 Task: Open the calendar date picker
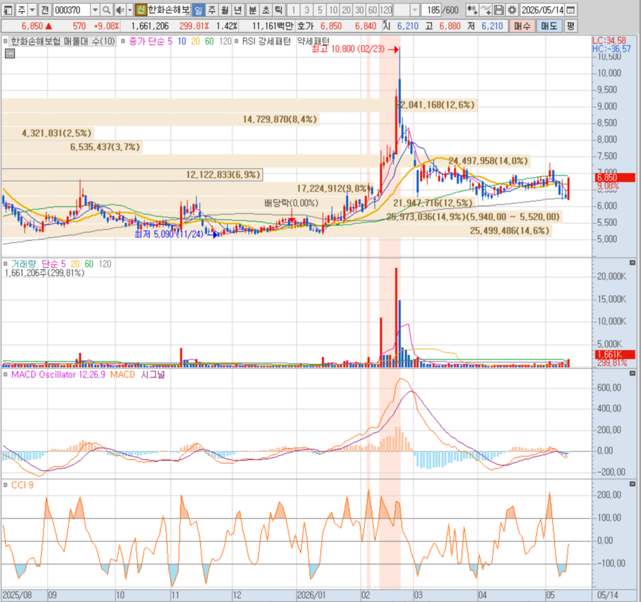[x=571, y=10]
